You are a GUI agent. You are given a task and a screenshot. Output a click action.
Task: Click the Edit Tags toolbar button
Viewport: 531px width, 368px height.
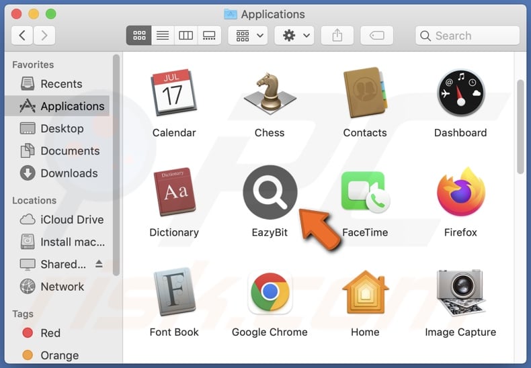tap(376, 36)
